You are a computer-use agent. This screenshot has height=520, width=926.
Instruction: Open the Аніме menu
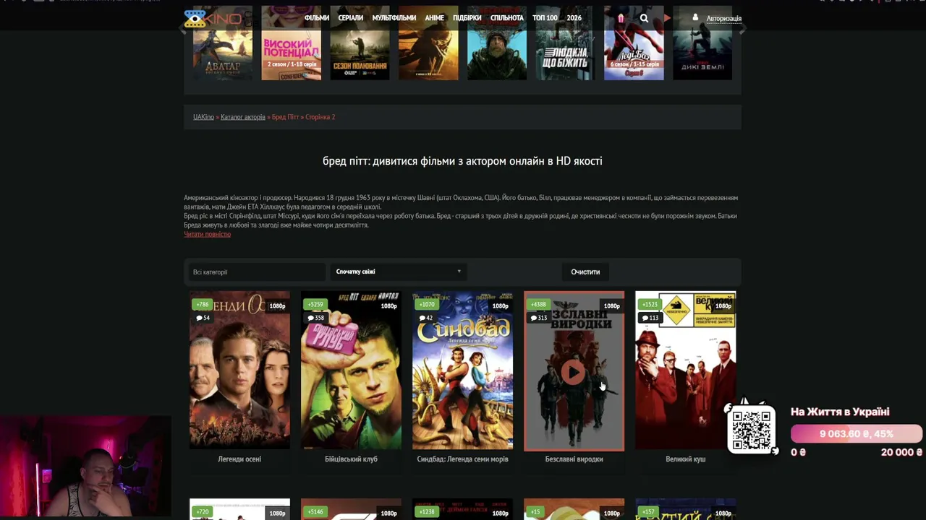point(434,18)
